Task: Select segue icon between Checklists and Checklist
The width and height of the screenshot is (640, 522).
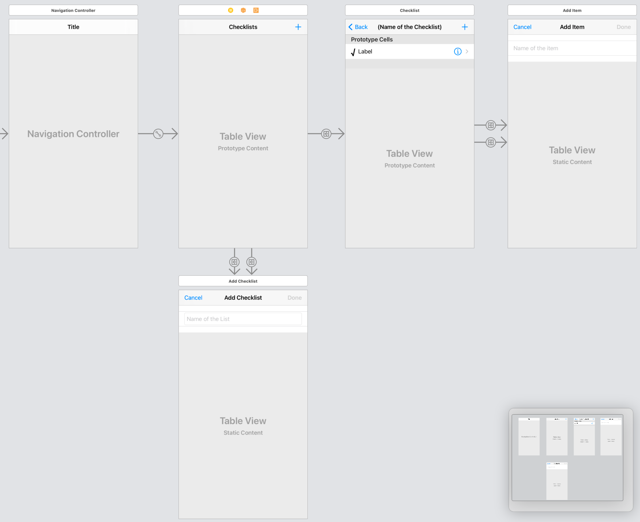Action: pyautogui.click(x=326, y=134)
